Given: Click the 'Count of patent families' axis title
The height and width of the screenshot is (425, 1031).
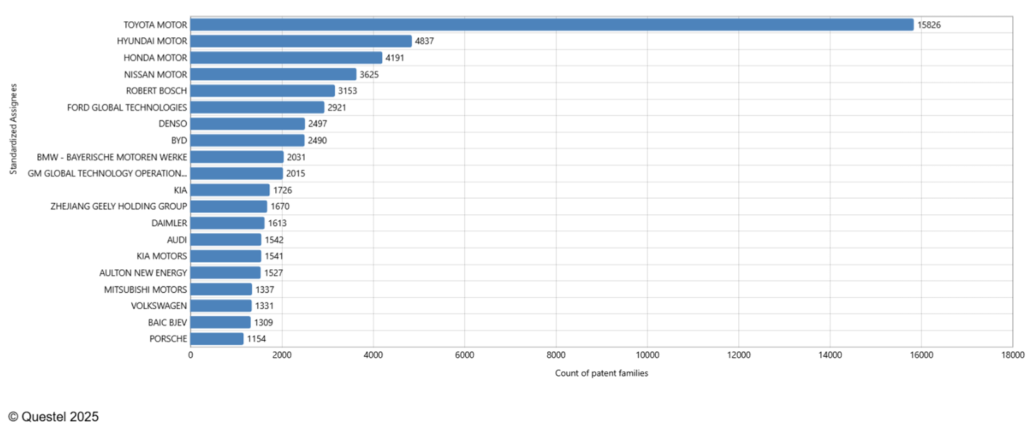Looking at the screenshot, I should click(601, 373).
